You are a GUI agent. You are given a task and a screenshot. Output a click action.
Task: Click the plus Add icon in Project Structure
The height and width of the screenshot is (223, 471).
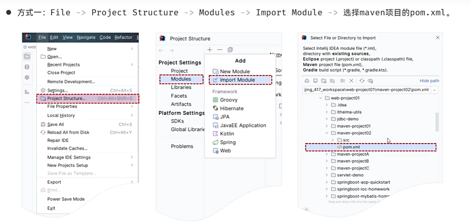pyautogui.click(x=210, y=50)
